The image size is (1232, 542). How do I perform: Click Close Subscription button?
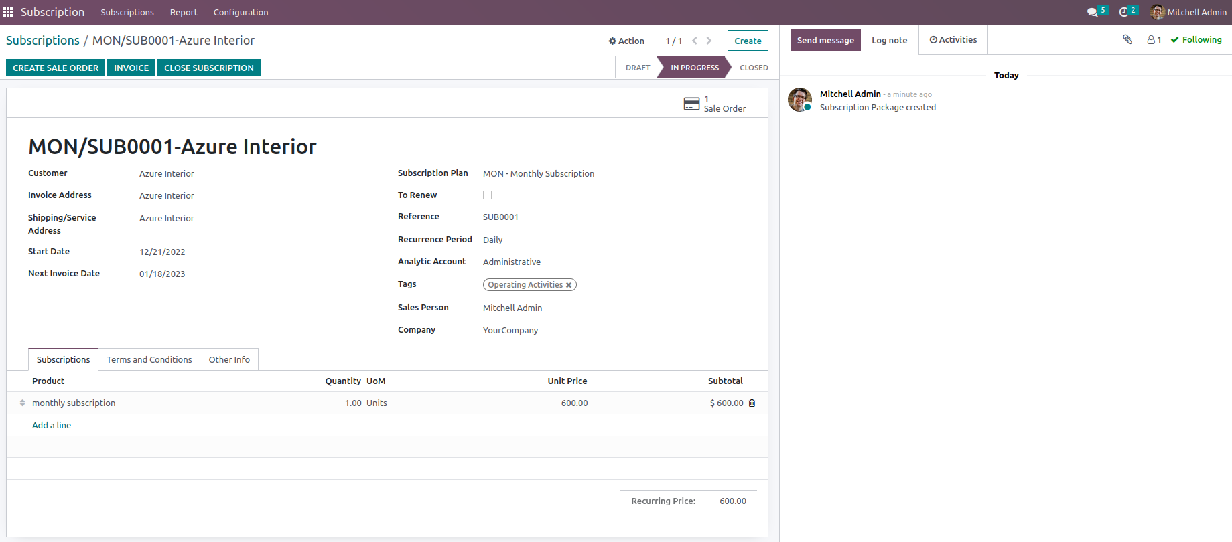tap(209, 68)
